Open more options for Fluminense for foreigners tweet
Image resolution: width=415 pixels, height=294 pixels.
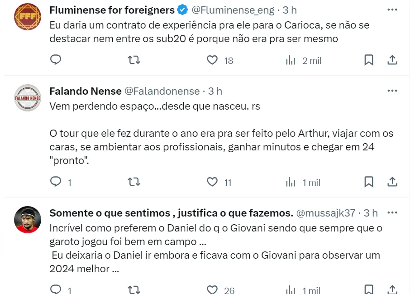pos(392,10)
